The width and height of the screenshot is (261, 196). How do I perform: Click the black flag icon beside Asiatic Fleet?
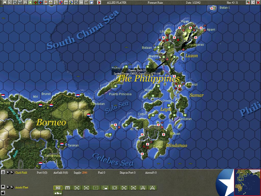[3, 187]
